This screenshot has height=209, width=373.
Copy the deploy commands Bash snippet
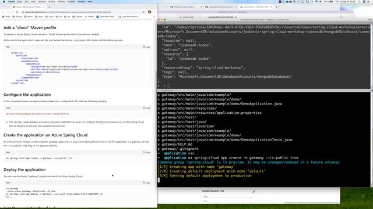click(146, 183)
